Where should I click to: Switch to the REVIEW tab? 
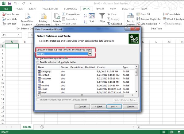100,9
